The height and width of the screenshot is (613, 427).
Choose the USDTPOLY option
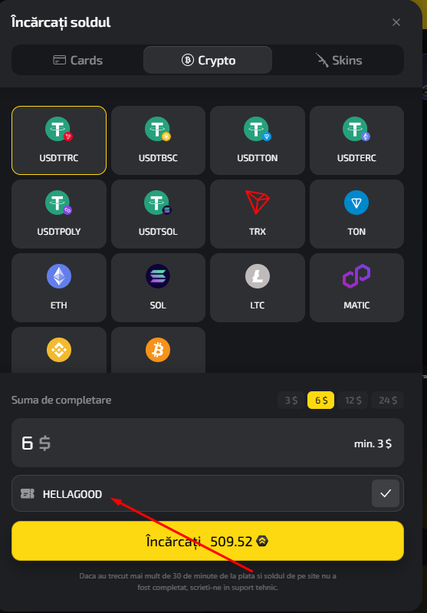coord(59,214)
